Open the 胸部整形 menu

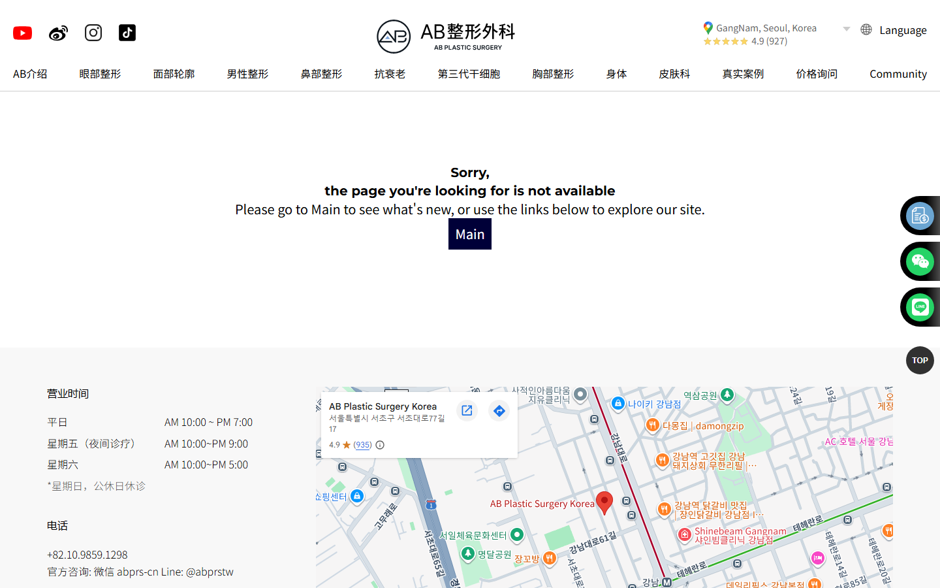tap(553, 74)
